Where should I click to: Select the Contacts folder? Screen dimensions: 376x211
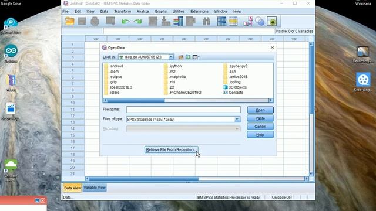[233, 93]
